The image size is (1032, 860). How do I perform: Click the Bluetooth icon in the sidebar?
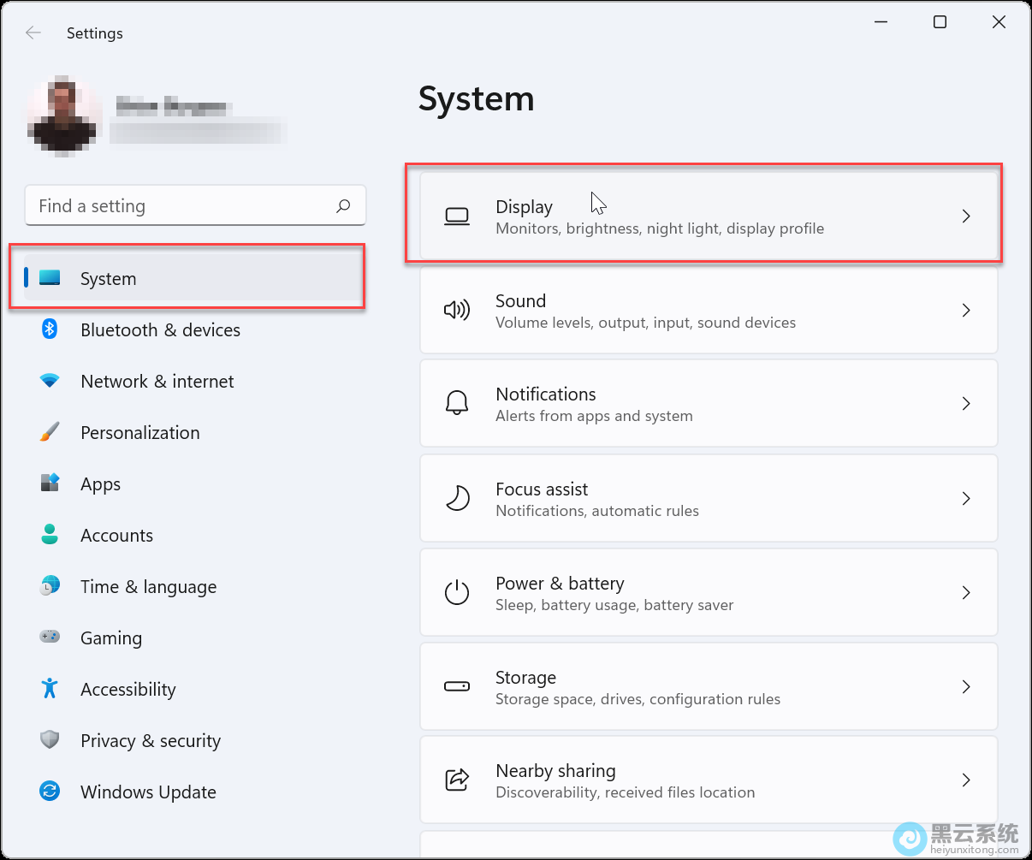coord(50,329)
